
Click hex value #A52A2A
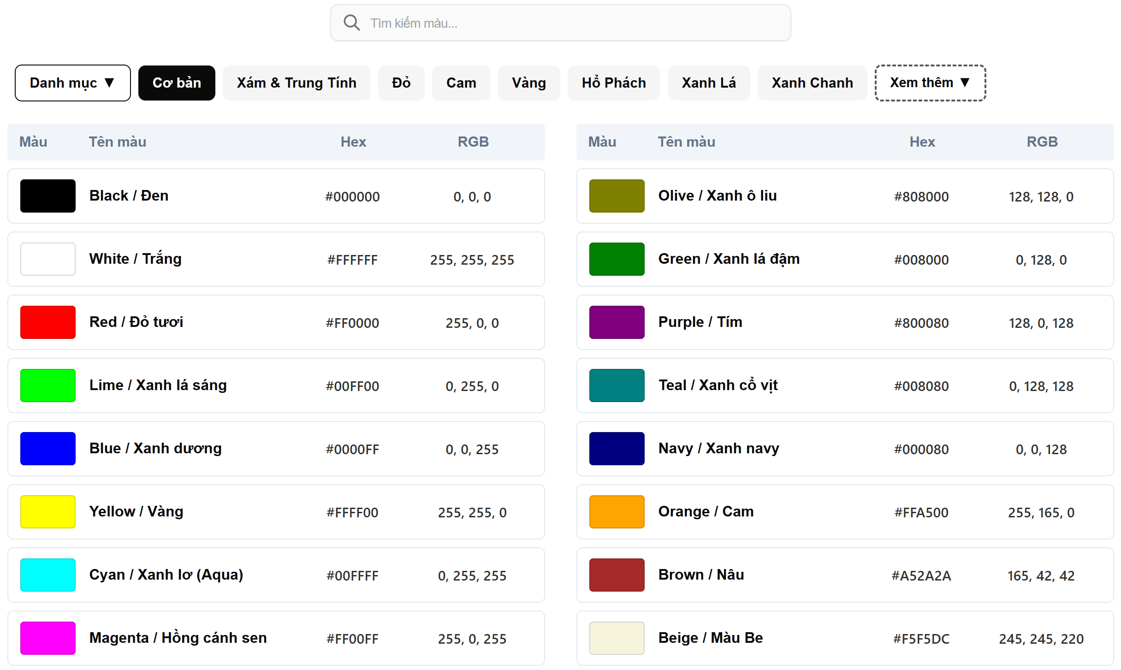(921, 576)
